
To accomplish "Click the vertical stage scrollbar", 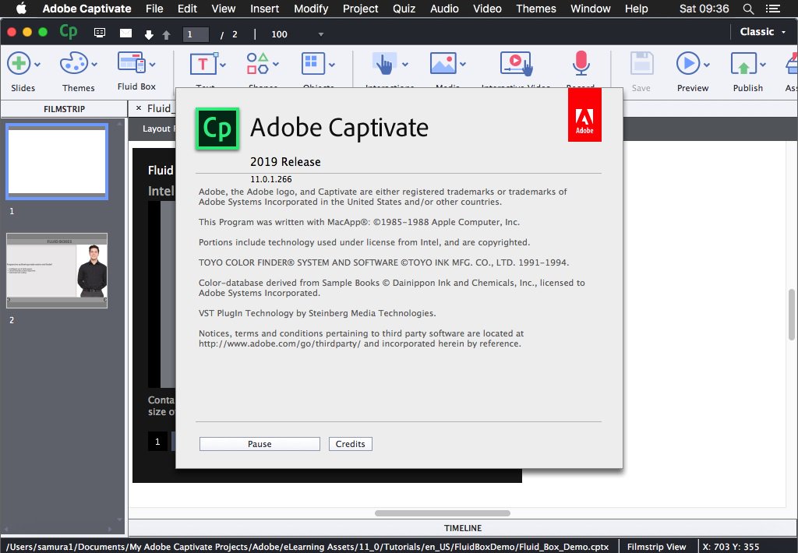I will pyautogui.click(x=792, y=315).
